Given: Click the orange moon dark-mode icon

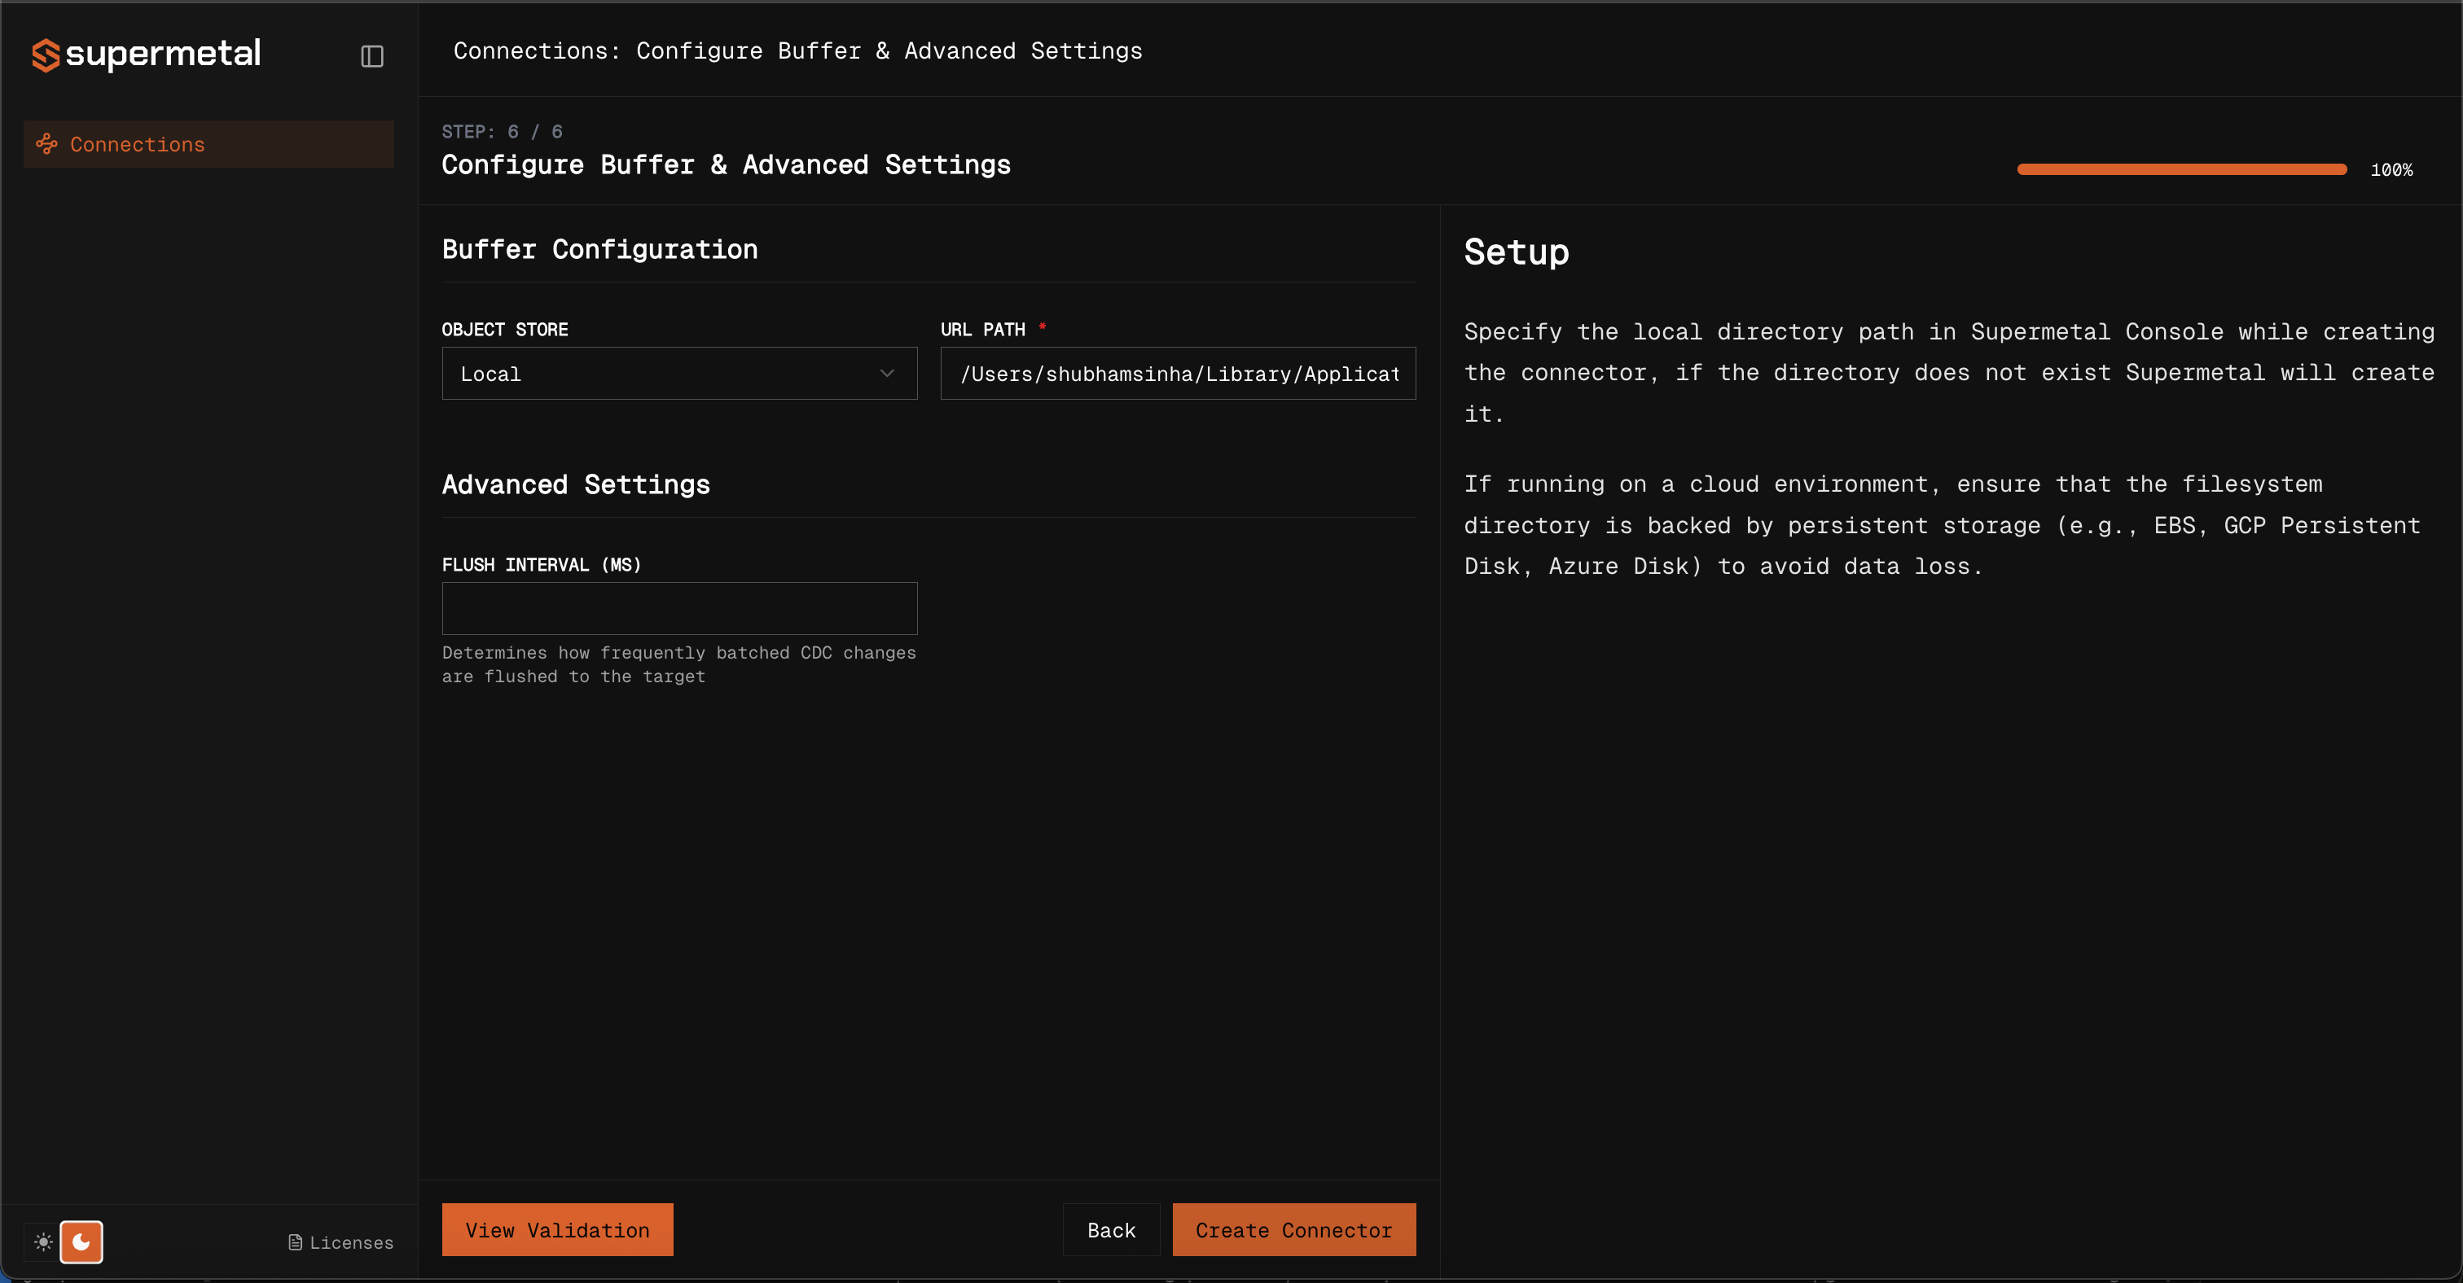Looking at the screenshot, I should (81, 1242).
